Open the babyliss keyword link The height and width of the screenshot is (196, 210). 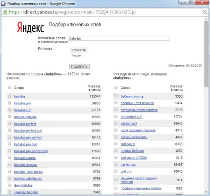pos(20,96)
